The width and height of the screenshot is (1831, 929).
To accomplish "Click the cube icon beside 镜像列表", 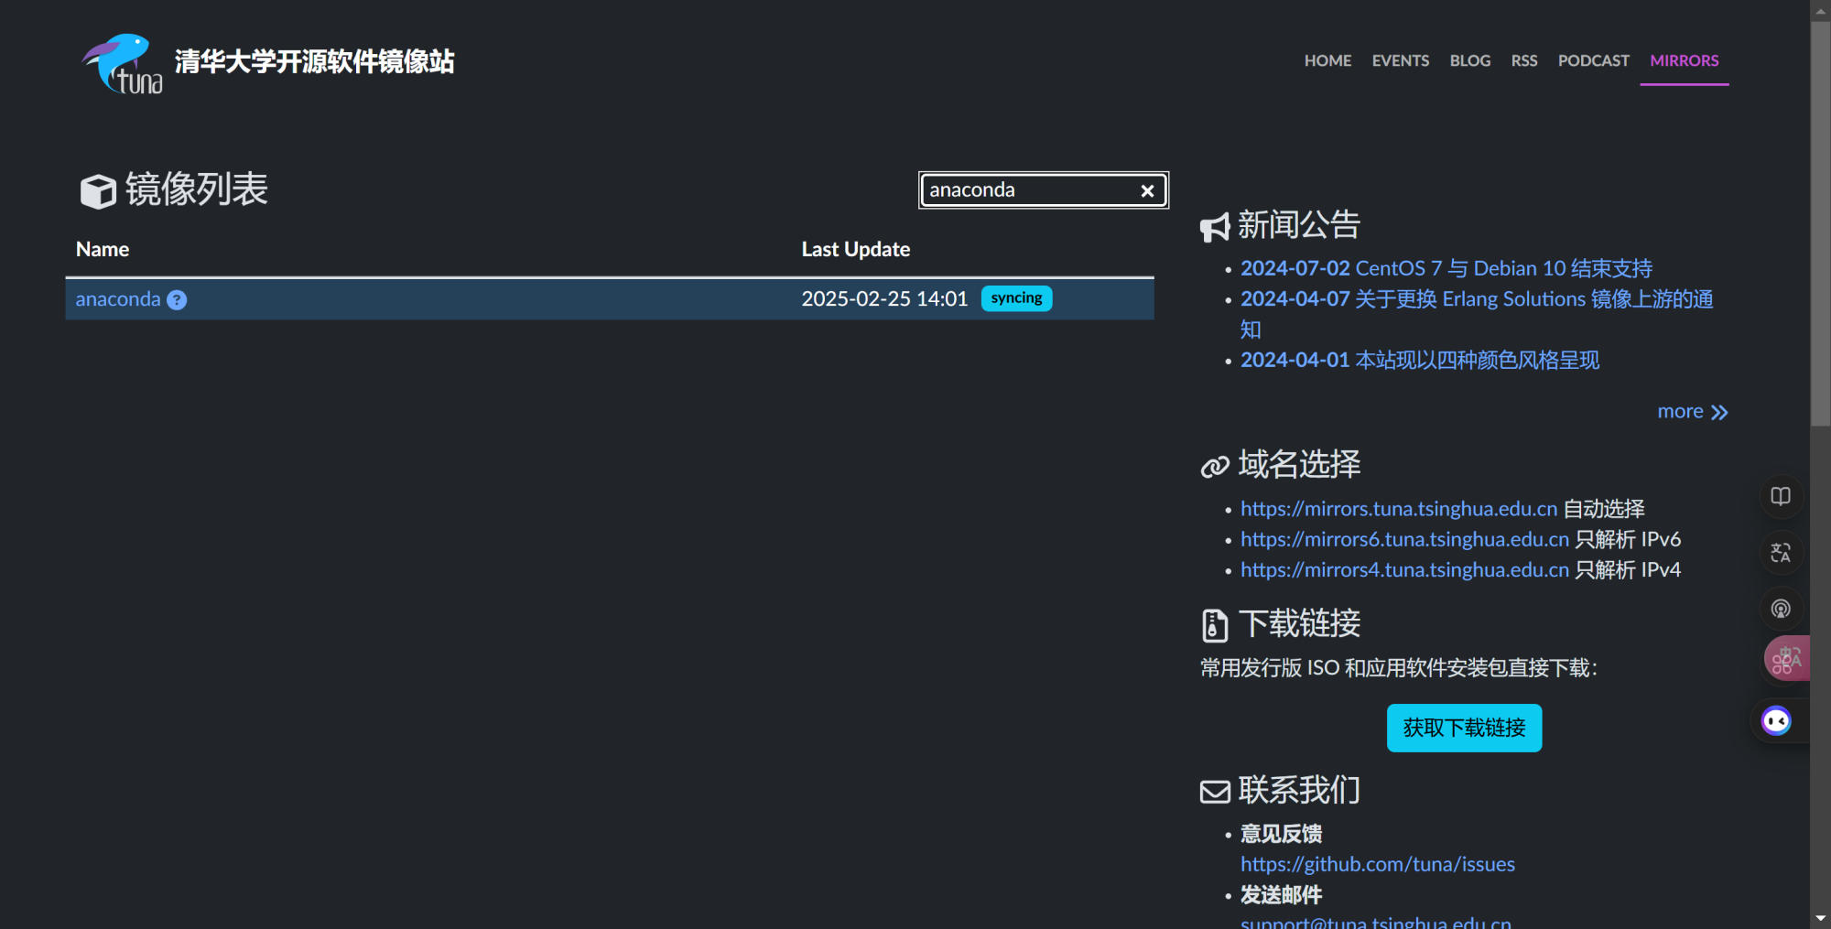I will (x=98, y=191).
